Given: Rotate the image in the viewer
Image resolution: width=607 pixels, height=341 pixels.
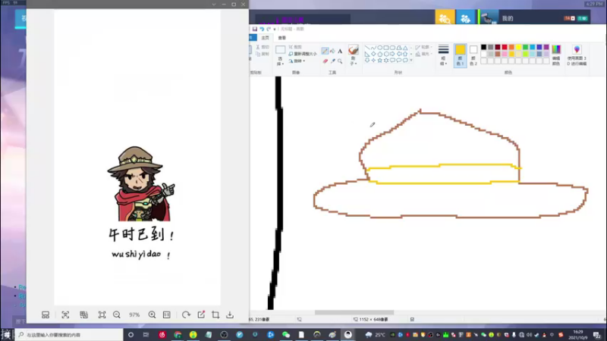Looking at the screenshot, I should [186, 314].
